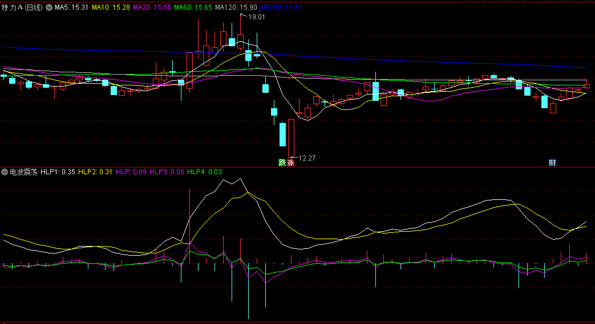Click the 电波震荡 indicator name
595x324 pixels.
[x=23, y=172]
